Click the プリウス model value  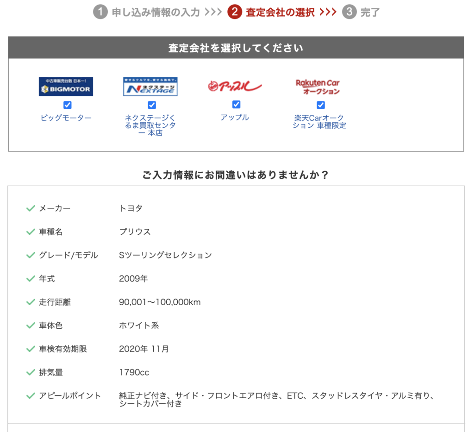pyautogui.click(x=135, y=232)
